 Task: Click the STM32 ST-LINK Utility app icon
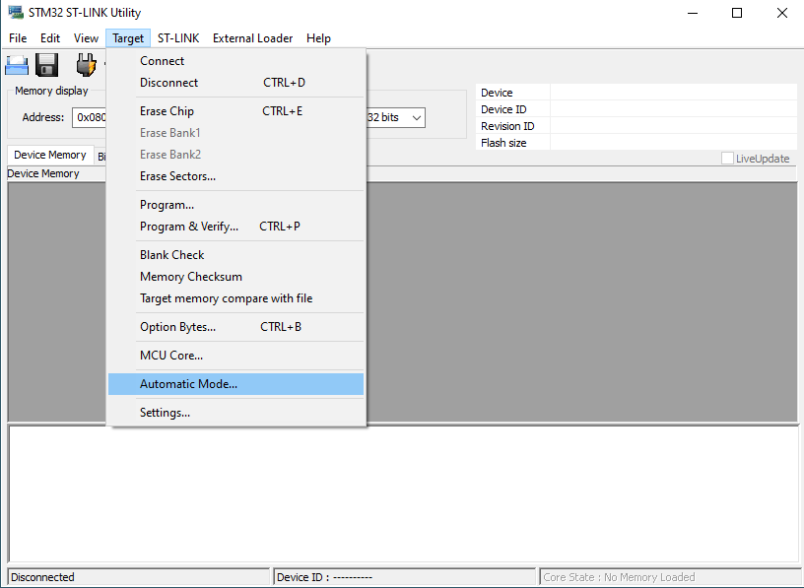coord(16,12)
